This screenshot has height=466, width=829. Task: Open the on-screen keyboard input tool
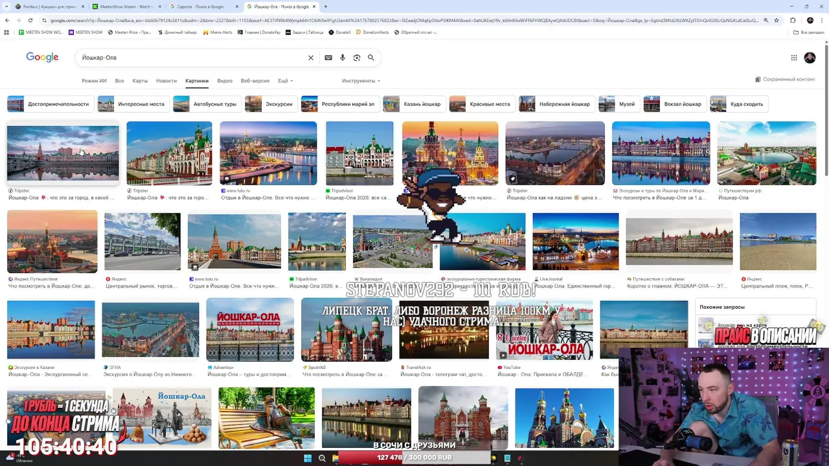click(x=328, y=58)
